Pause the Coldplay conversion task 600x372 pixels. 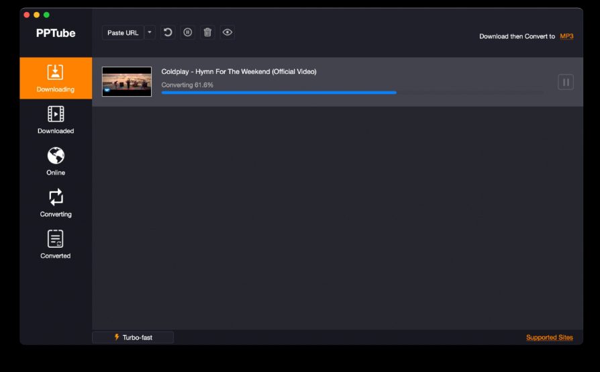(565, 82)
